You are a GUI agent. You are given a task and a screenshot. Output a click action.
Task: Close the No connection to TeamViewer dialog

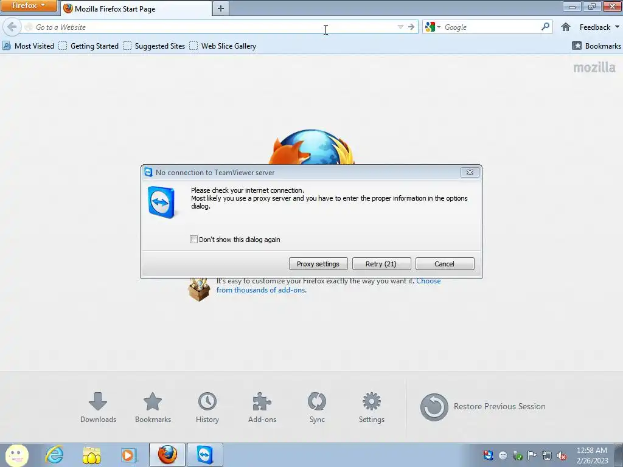coord(470,172)
